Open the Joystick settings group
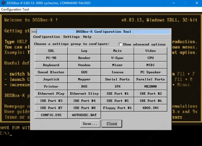The image size is (202, 146). [51, 79]
